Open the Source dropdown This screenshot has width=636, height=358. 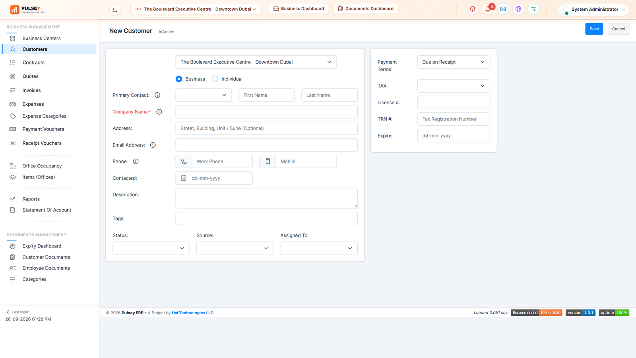pos(235,248)
